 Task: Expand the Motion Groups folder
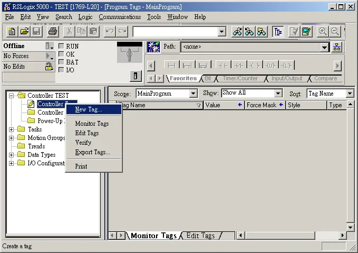11,138
